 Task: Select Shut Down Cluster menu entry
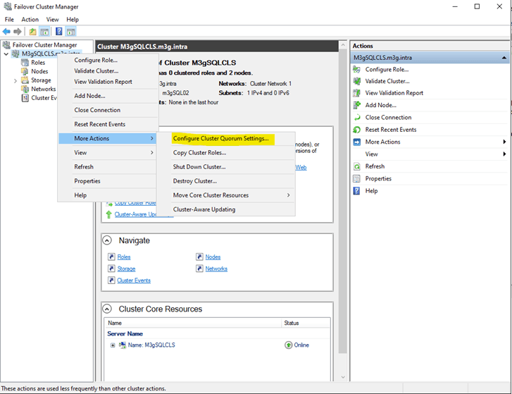[x=225, y=166]
